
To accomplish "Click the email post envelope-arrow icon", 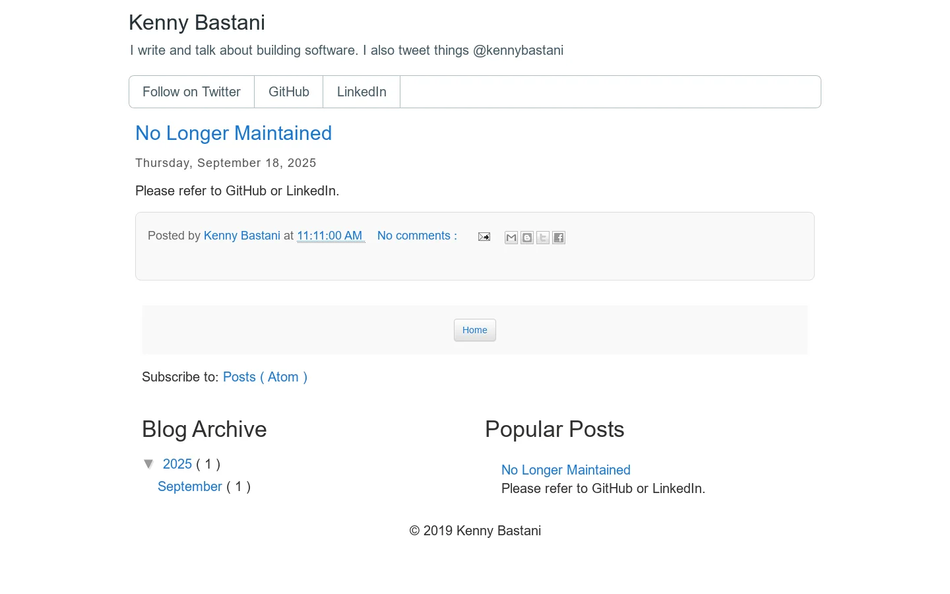I will (484, 237).
